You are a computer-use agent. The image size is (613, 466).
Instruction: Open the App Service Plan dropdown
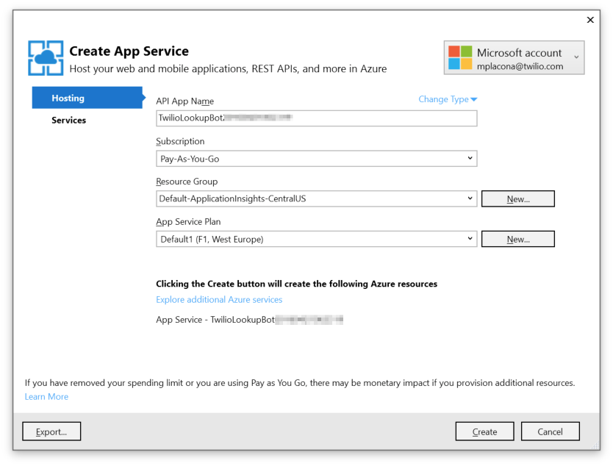[x=316, y=239]
